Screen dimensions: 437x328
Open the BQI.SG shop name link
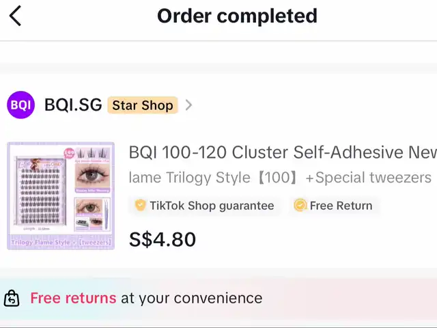pos(73,105)
